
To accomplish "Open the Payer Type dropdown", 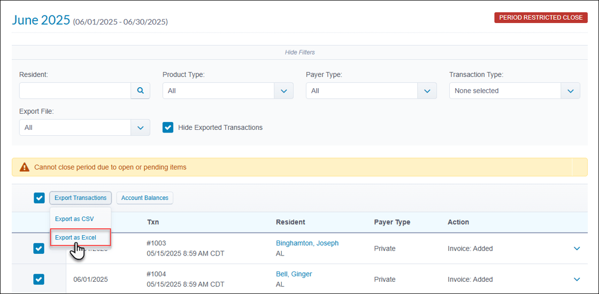I will tap(371, 91).
